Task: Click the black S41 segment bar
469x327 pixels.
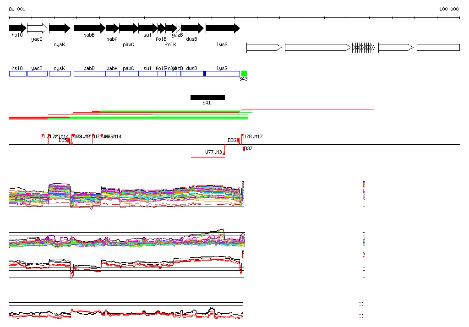Action: point(207,97)
